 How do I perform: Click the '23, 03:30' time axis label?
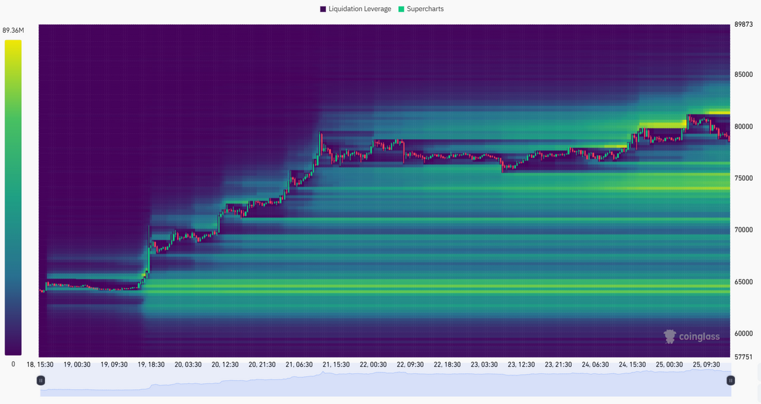click(484, 365)
